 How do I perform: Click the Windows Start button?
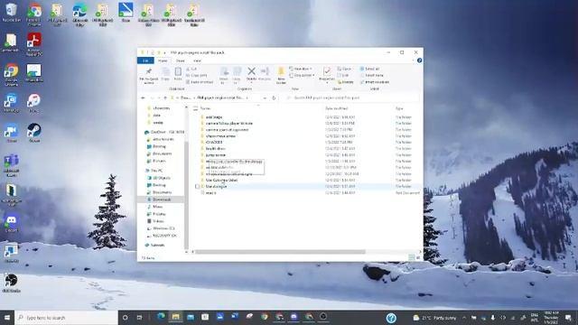[x=7, y=317]
